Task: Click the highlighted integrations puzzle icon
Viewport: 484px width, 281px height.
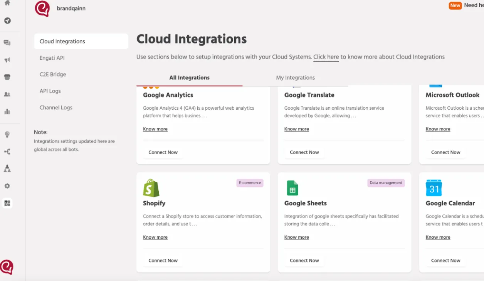Action: [7, 203]
